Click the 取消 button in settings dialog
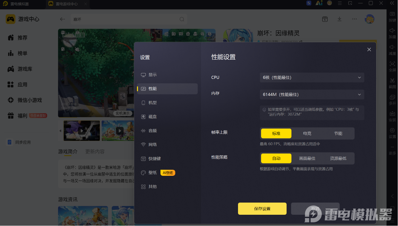398x226 pixels. coord(315,209)
